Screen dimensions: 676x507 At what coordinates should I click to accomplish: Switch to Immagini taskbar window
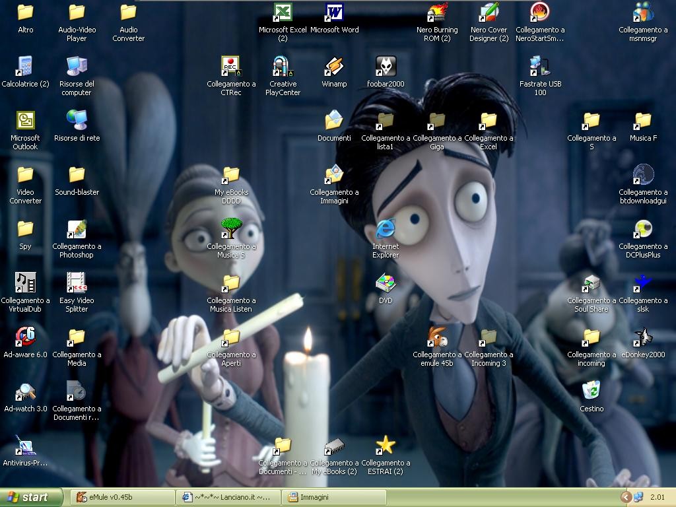pos(333,497)
